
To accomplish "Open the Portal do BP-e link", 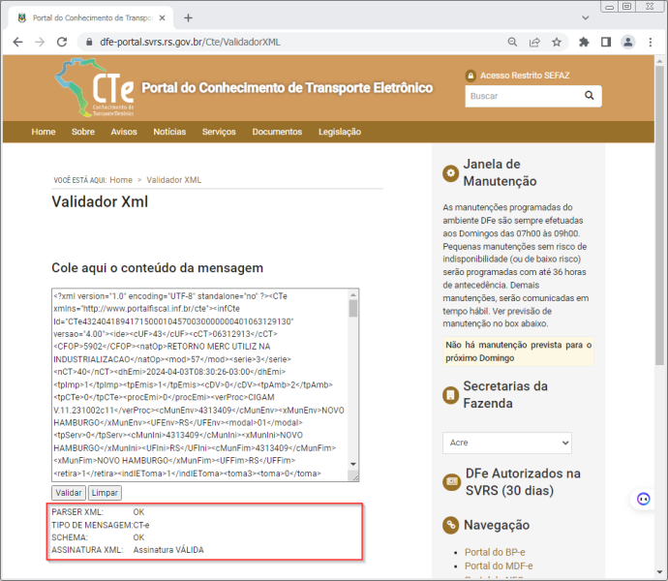I will [495, 552].
